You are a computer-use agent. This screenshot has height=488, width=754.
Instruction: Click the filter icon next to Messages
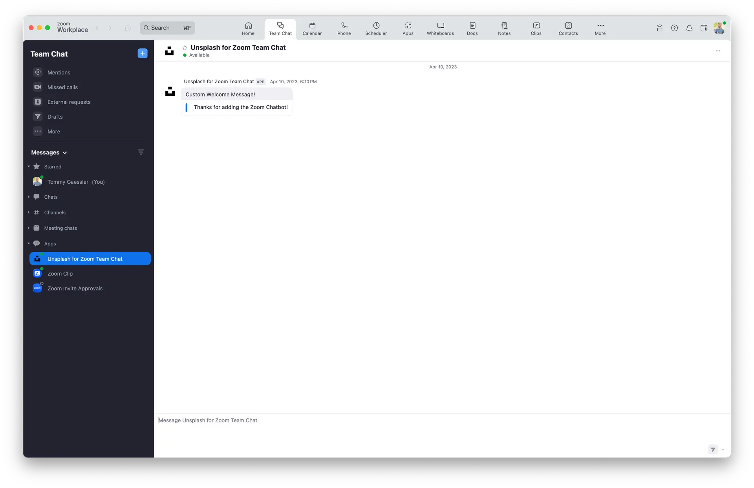pyautogui.click(x=141, y=152)
